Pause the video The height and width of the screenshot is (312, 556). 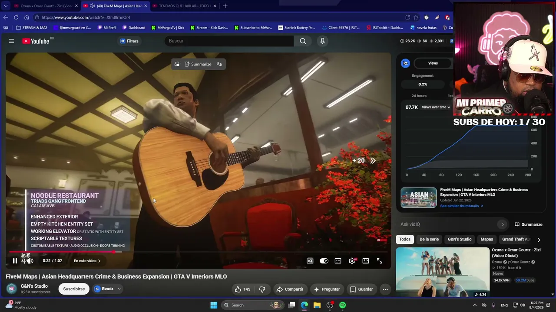pos(15,261)
